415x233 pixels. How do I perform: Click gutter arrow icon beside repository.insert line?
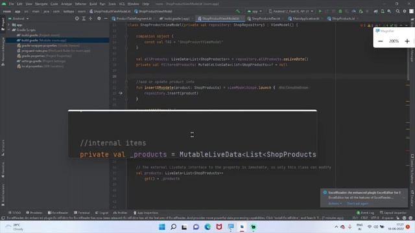pos(121,93)
